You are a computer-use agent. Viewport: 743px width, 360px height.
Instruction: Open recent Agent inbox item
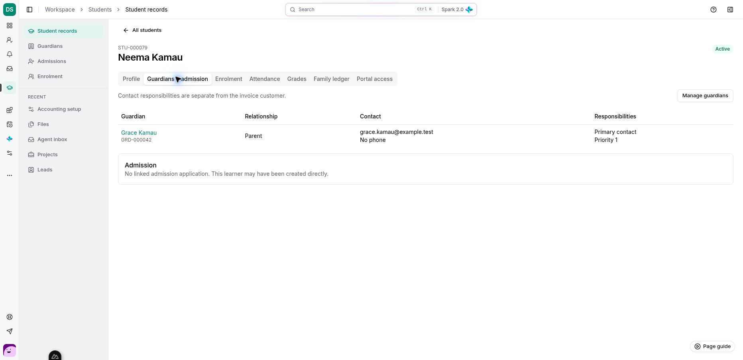coord(63,140)
